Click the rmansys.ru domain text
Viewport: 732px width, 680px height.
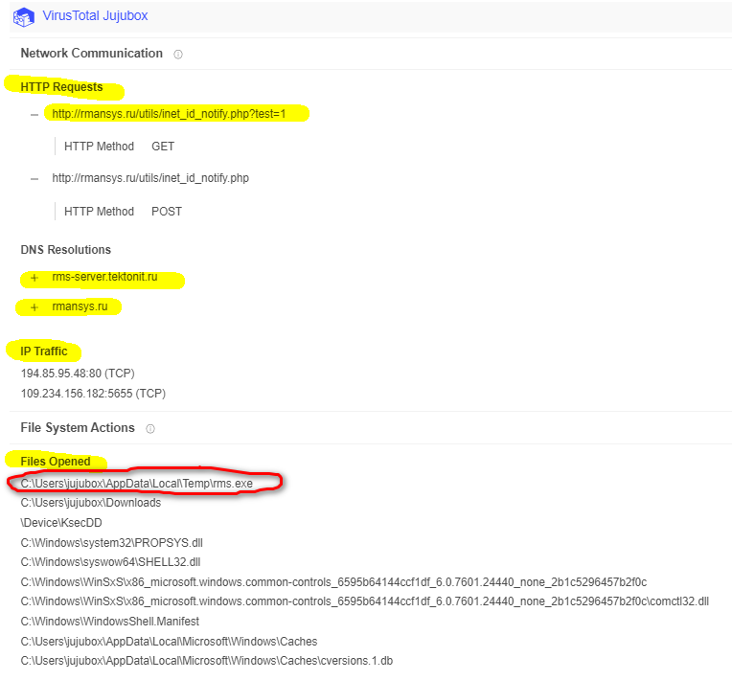(x=80, y=306)
